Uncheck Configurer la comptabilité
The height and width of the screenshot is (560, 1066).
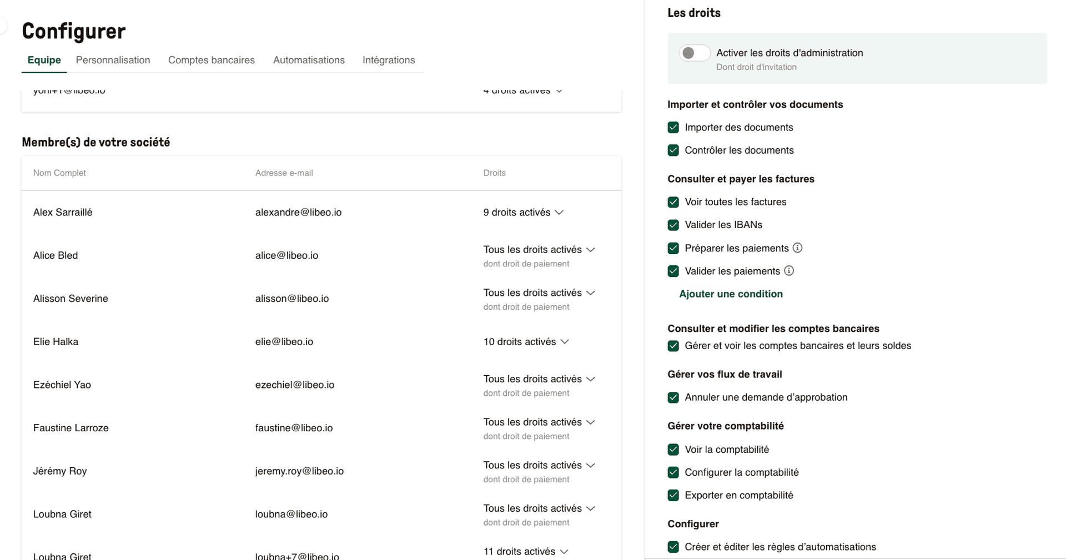[673, 472]
